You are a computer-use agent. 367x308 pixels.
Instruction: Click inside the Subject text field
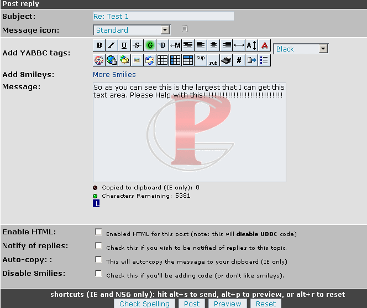click(x=163, y=17)
